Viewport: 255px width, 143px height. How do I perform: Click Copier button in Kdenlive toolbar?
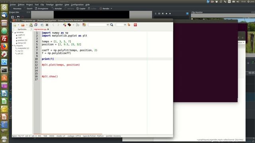pos(81,9)
